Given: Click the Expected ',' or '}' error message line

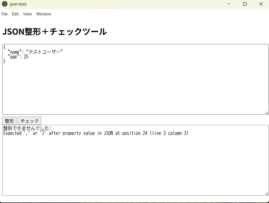Looking at the screenshot, I should pos(96,133).
